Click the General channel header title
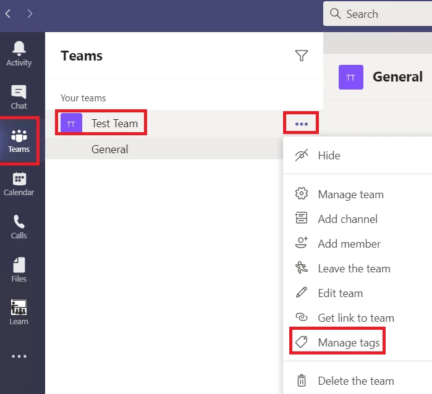Viewport: 432px width, 394px height. coord(397,77)
